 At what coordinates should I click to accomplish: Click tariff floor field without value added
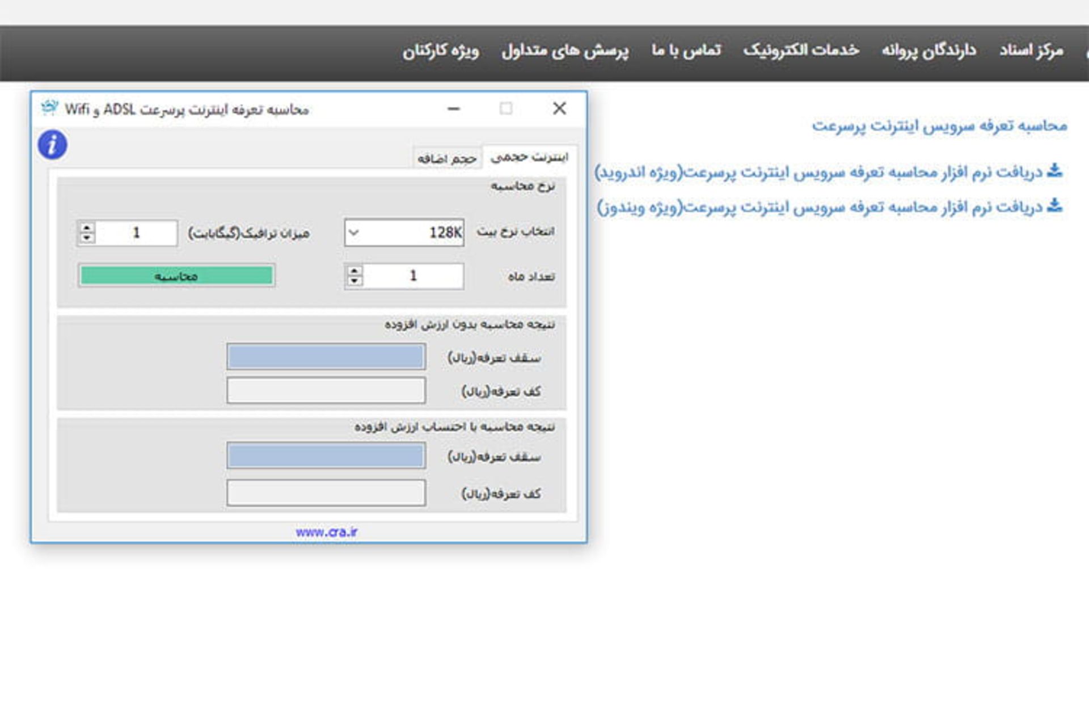326,391
